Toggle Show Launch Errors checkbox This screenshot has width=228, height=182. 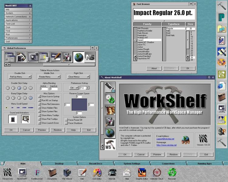point(40,123)
